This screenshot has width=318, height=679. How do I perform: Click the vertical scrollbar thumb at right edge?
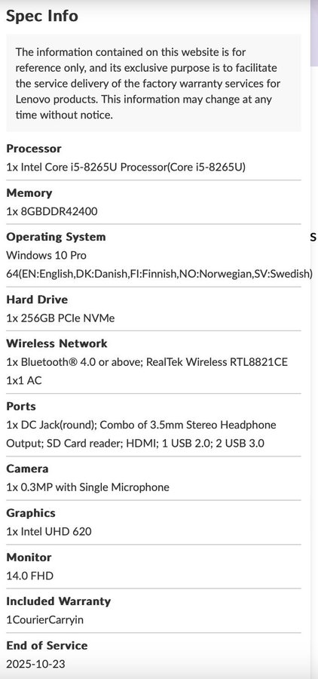tap(314, 33)
